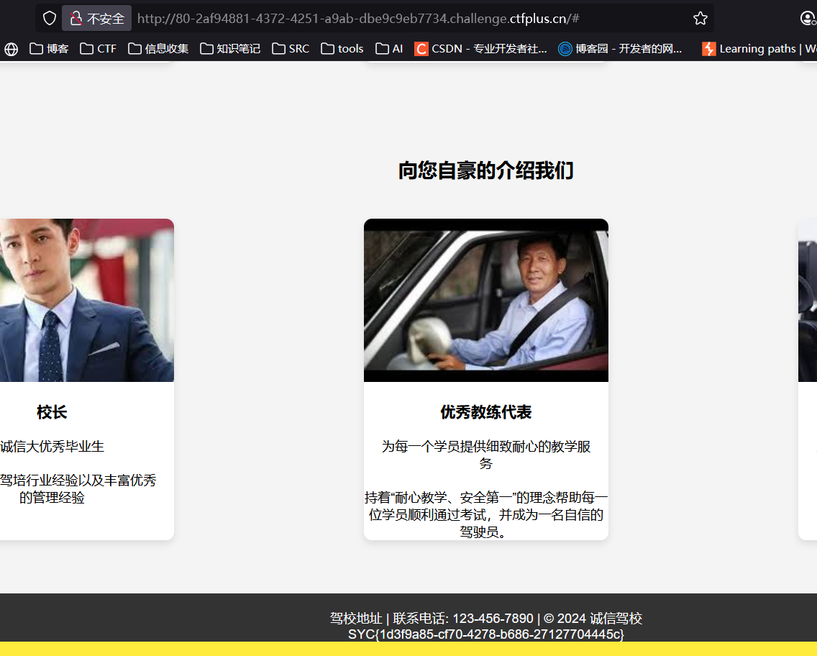Image resolution: width=817 pixels, height=656 pixels.
Task: Open the CTF bookmark folder
Action: [x=98, y=49]
